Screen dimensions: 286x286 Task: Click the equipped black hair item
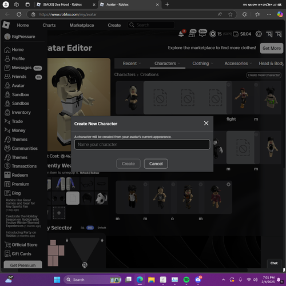(87, 198)
